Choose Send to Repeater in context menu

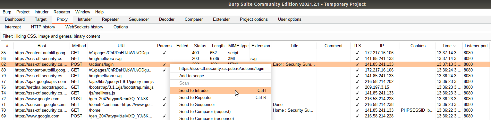(x=220, y=98)
